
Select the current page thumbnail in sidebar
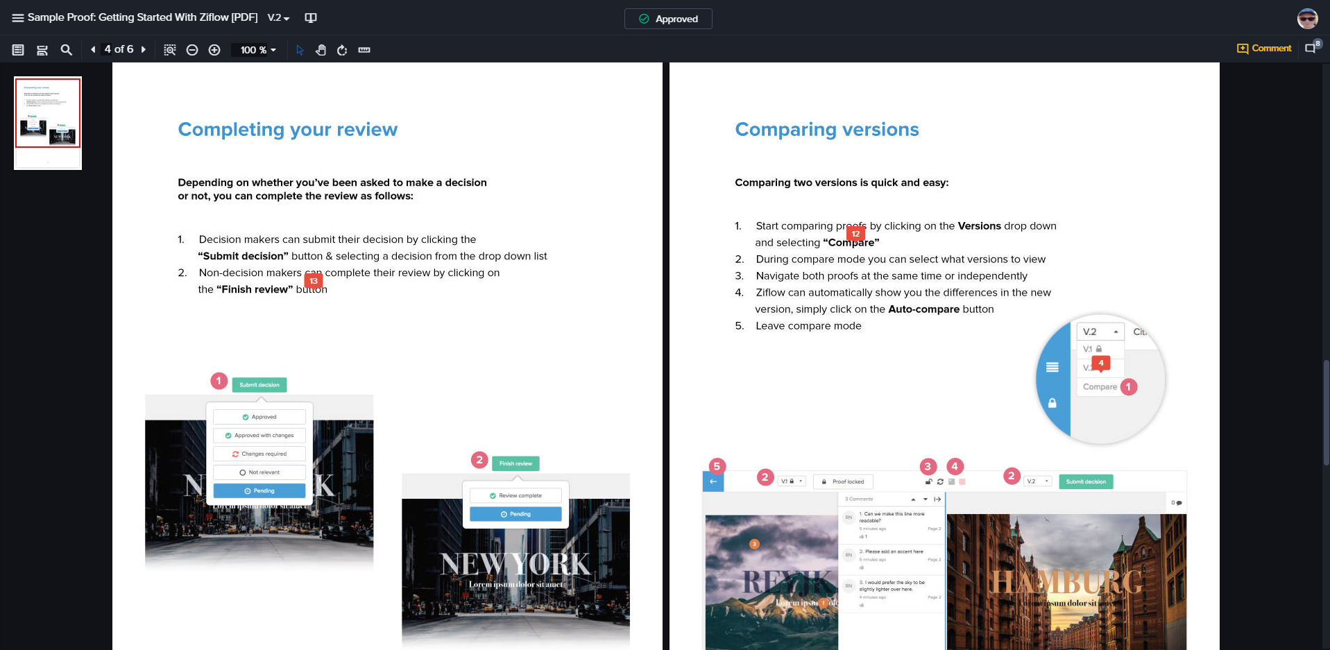pyautogui.click(x=48, y=113)
